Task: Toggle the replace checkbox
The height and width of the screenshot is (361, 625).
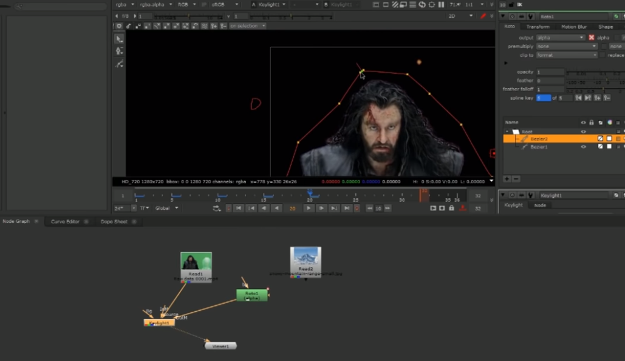Action: 602,55
